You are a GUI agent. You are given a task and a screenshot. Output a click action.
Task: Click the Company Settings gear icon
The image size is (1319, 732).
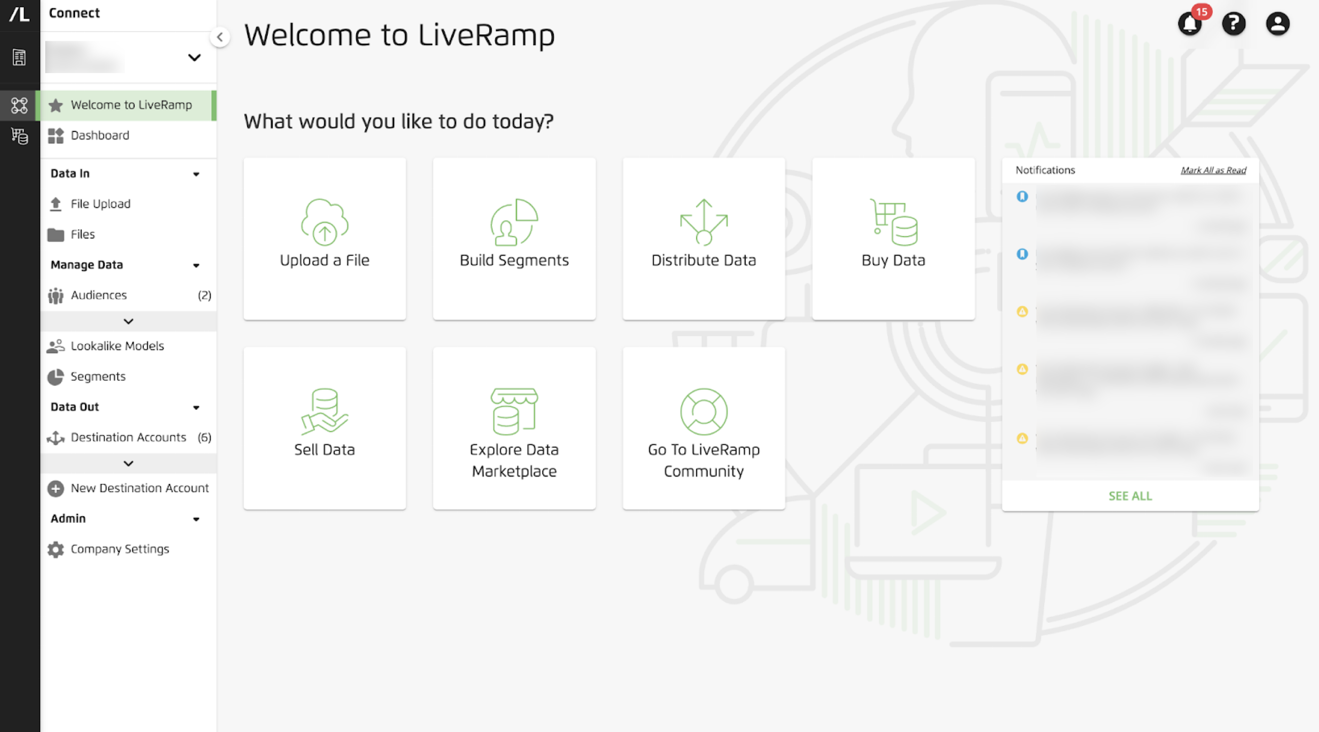pyautogui.click(x=55, y=549)
